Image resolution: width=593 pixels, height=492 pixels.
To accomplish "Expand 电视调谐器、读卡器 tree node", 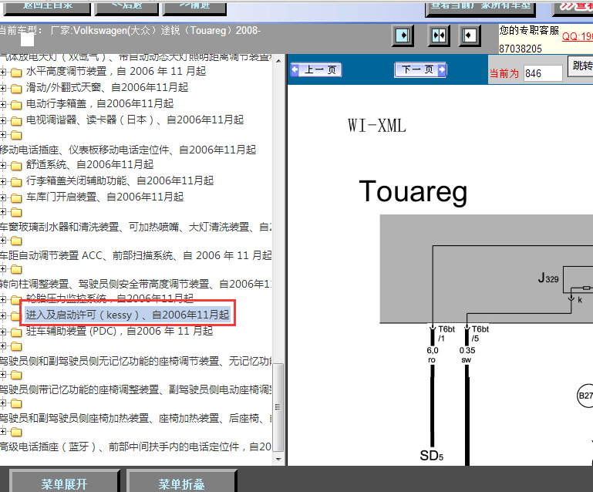I will tap(3, 120).
